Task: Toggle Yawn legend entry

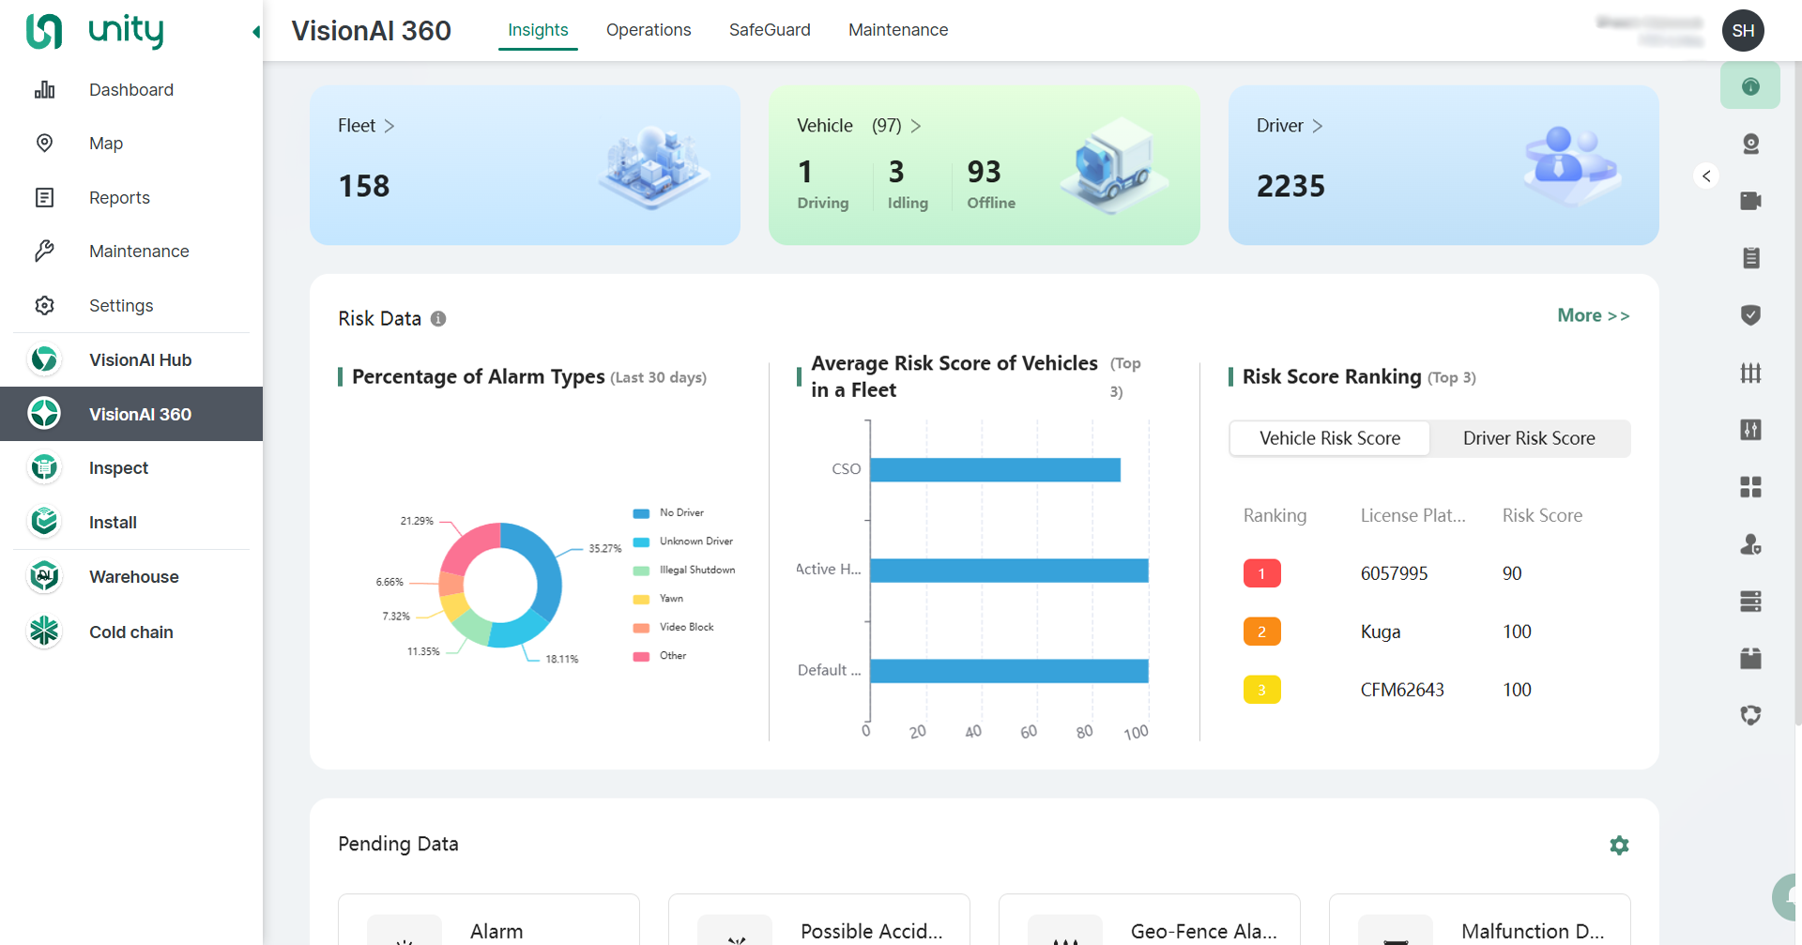Action: [x=658, y=599]
